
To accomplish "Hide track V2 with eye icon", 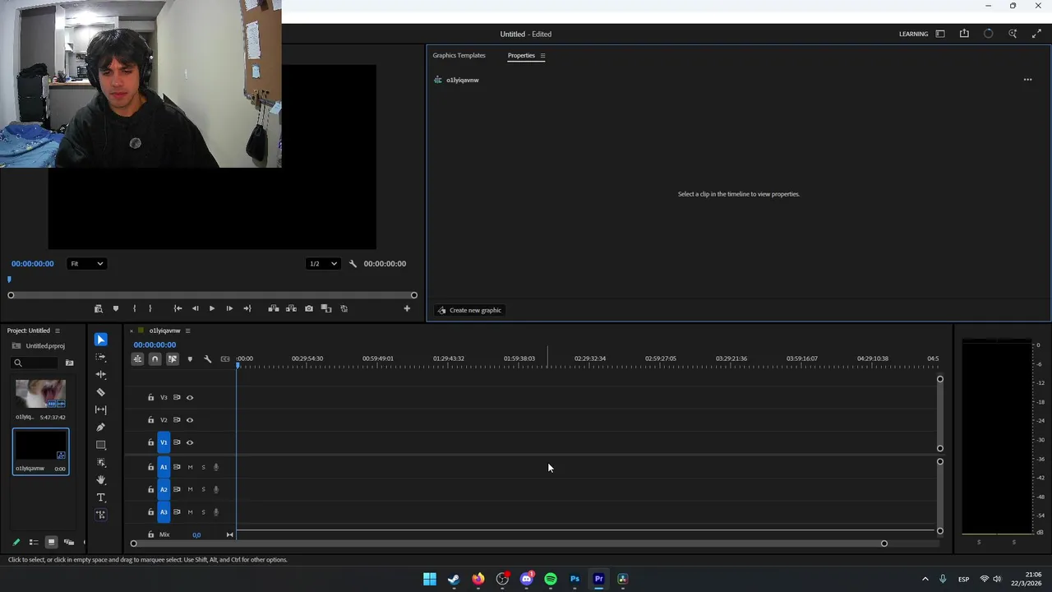I will [x=190, y=420].
